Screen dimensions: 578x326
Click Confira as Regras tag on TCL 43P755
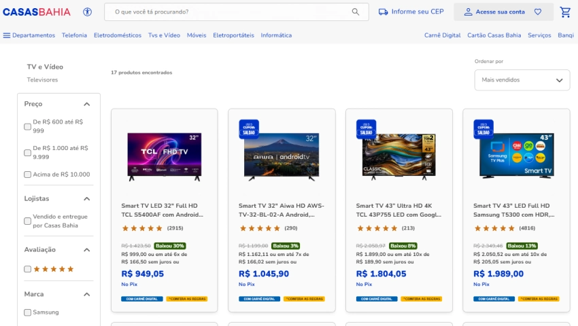(422, 299)
